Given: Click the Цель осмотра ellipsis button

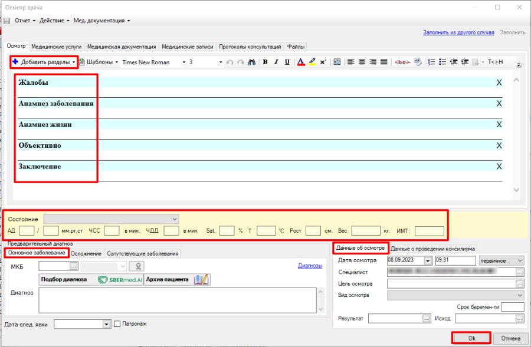Looking at the screenshot, I should click(520, 284).
